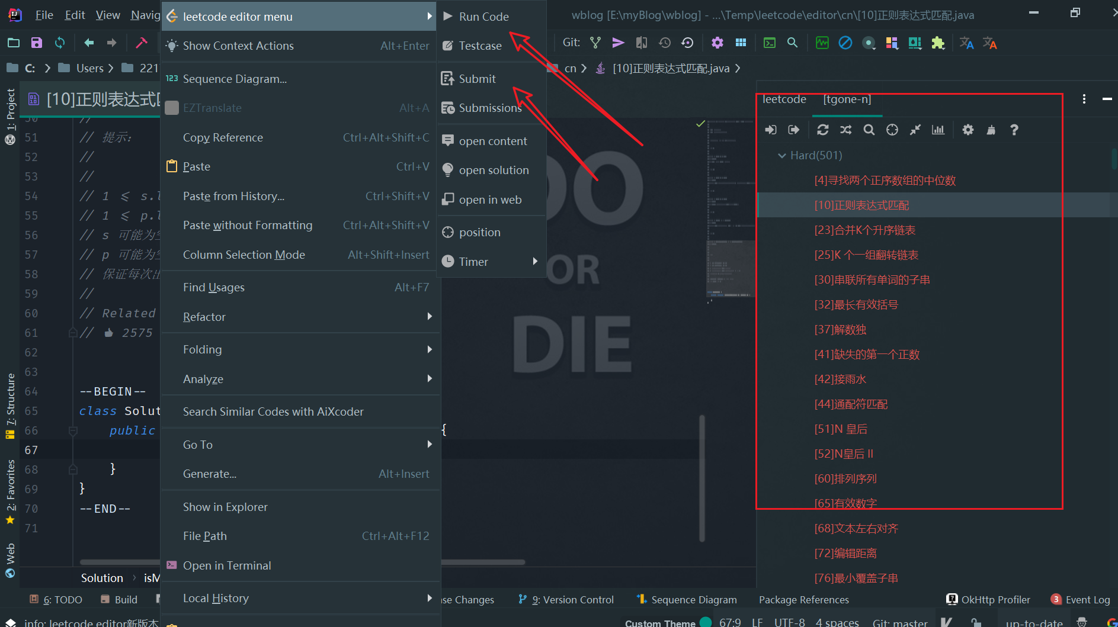The height and width of the screenshot is (627, 1118).
Task: Open the progress chart icon
Action: pos(938,130)
